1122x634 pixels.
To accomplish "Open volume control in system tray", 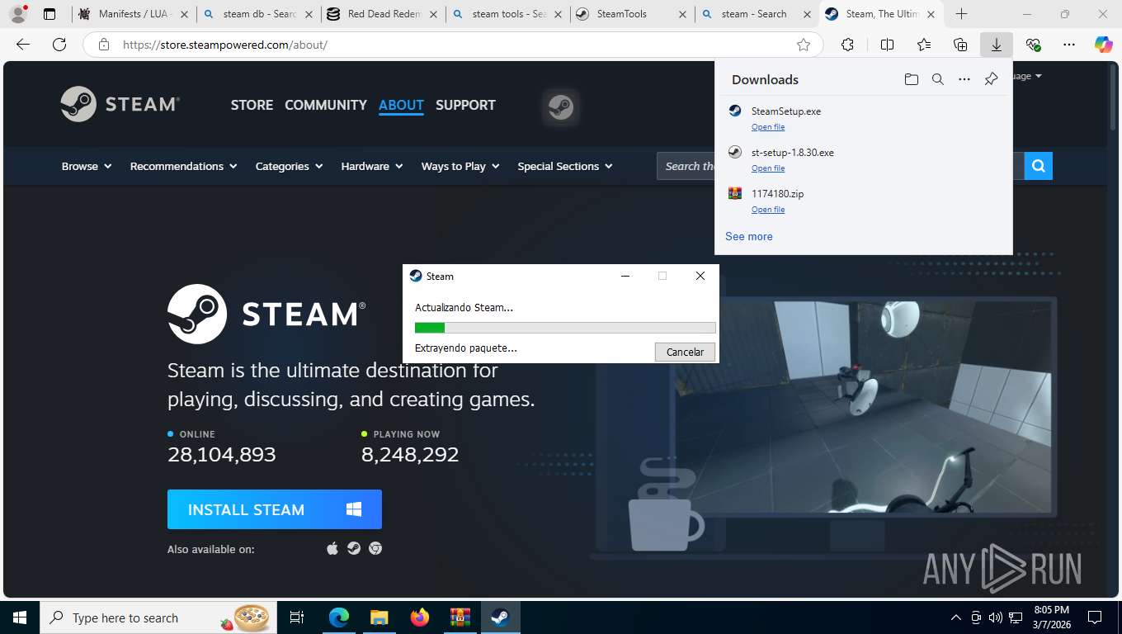I will (x=996, y=617).
